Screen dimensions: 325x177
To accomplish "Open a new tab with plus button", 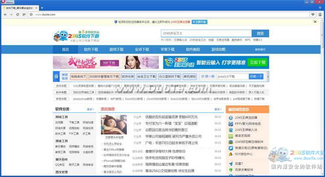I will pyautogui.click(x=42, y=8).
